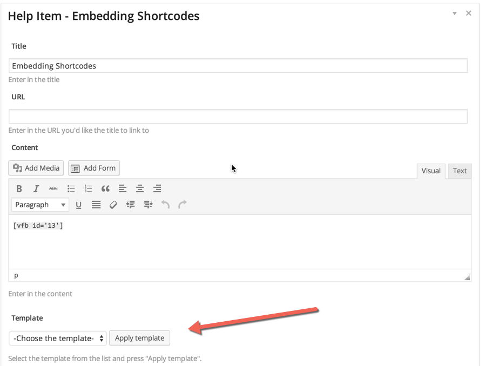Insert a bulleted list
This screenshot has width=485, height=366.
click(x=71, y=189)
